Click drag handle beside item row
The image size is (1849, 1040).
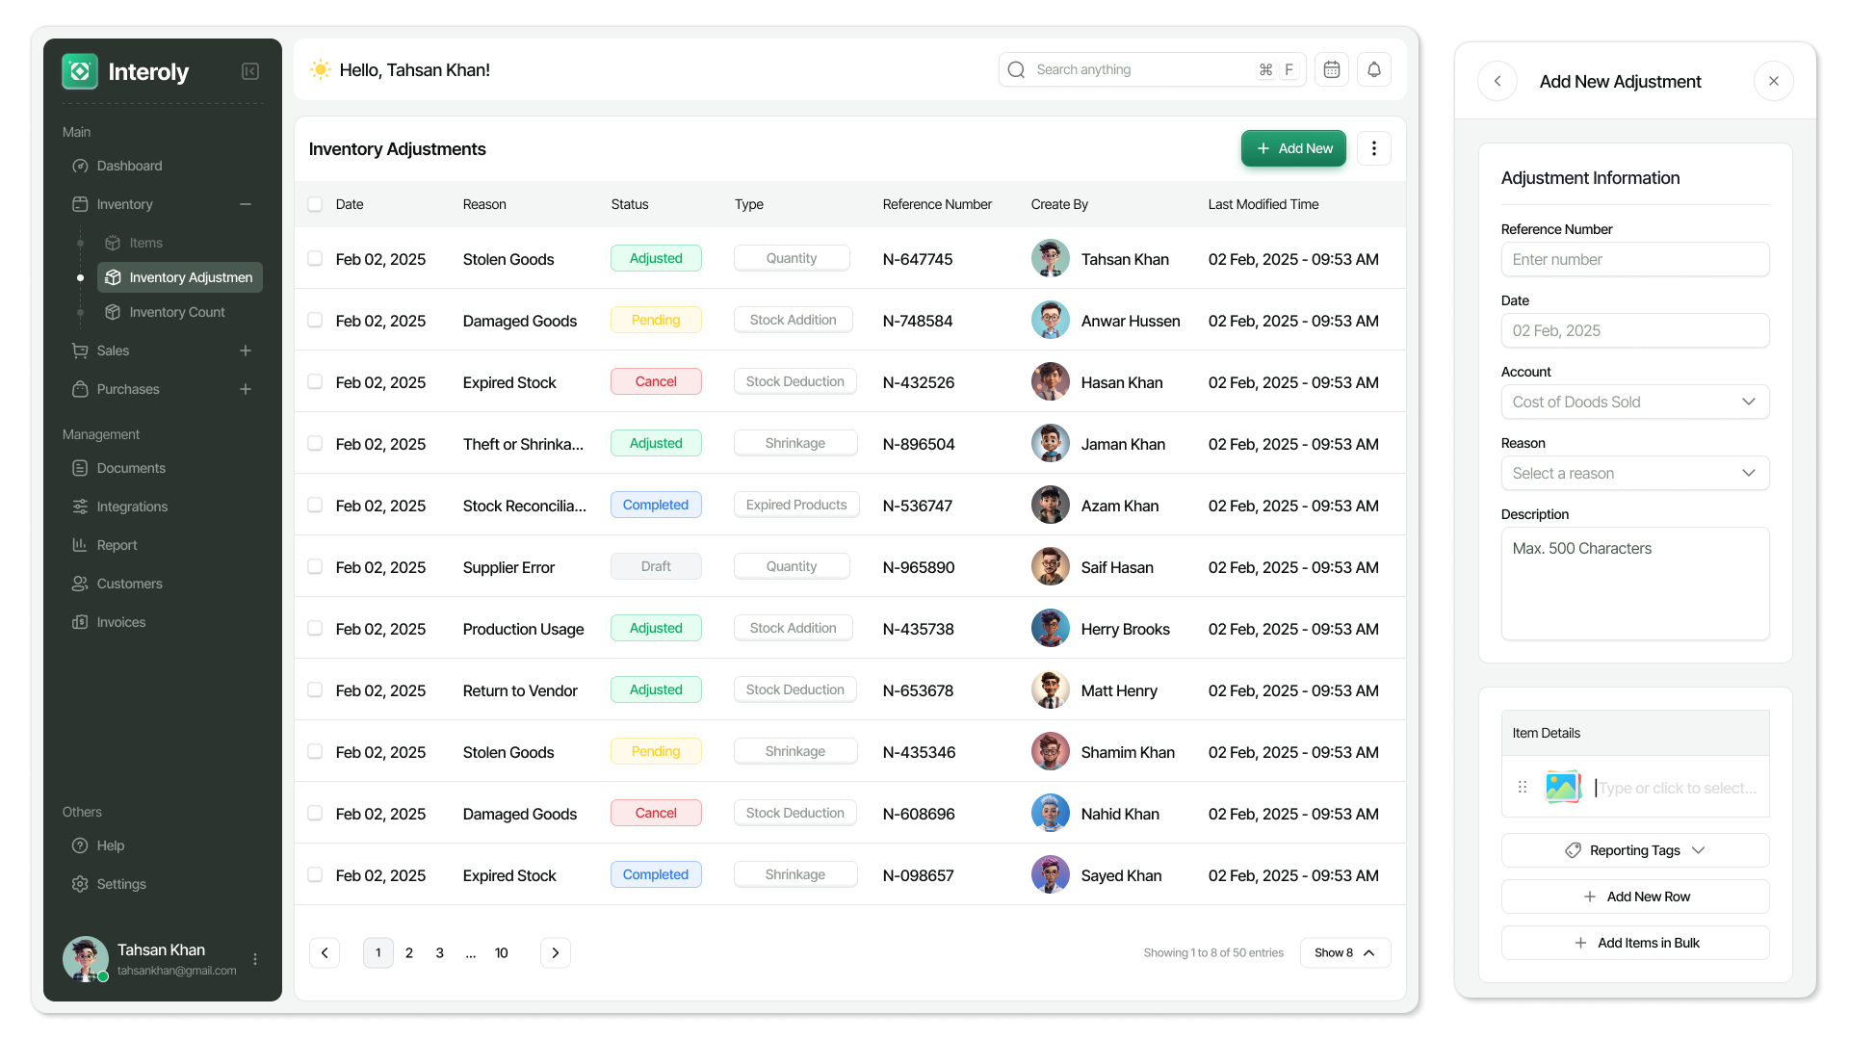pos(1523,787)
